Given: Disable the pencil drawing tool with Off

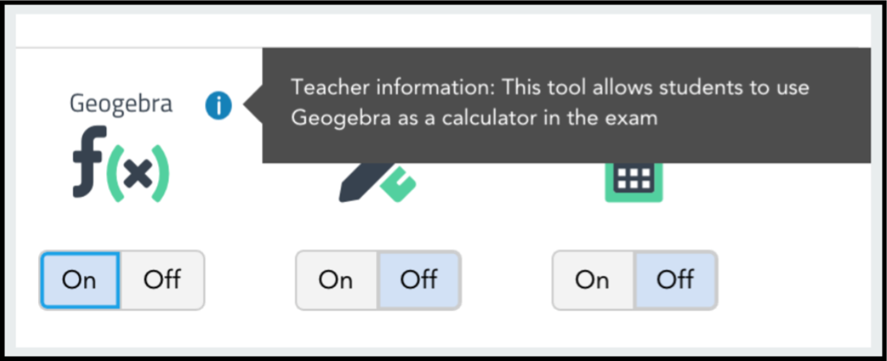Looking at the screenshot, I should tap(419, 280).
